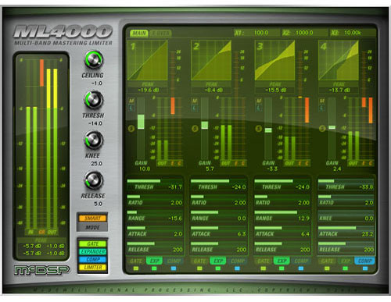Click band 3 RANGE slider showing 12.9
This screenshot has width=391, height=302.
pyautogui.click(x=282, y=216)
